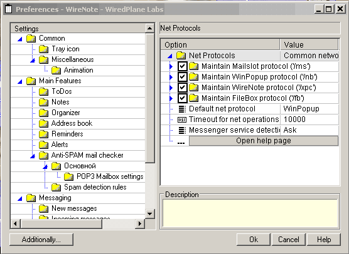Click the ToDos folder icon
This screenshot has width=349, height=254.
[44, 91]
